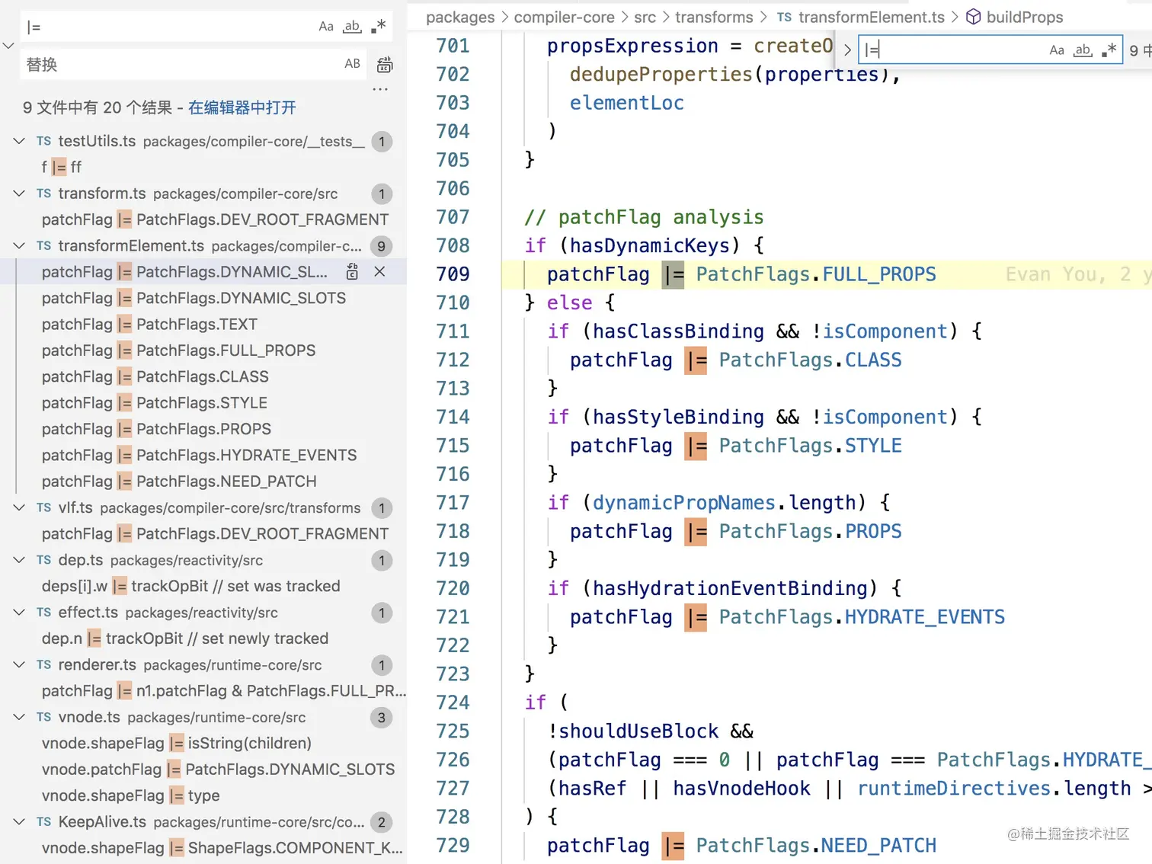Toggle Match Case in editor find widget
The height and width of the screenshot is (864, 1152).
1057,50
